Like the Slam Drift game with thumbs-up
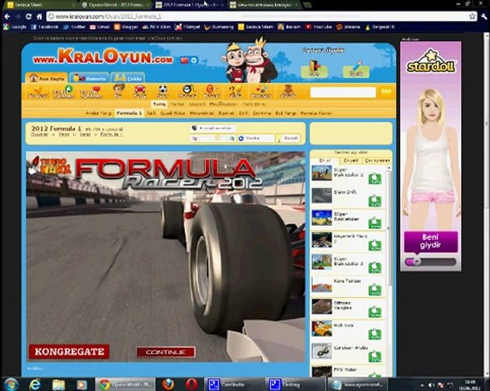This screenshot has width=490, height=391. pos(374,201)
